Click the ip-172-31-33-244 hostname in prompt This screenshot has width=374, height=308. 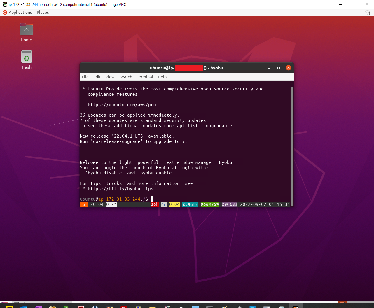coord(119,199)
